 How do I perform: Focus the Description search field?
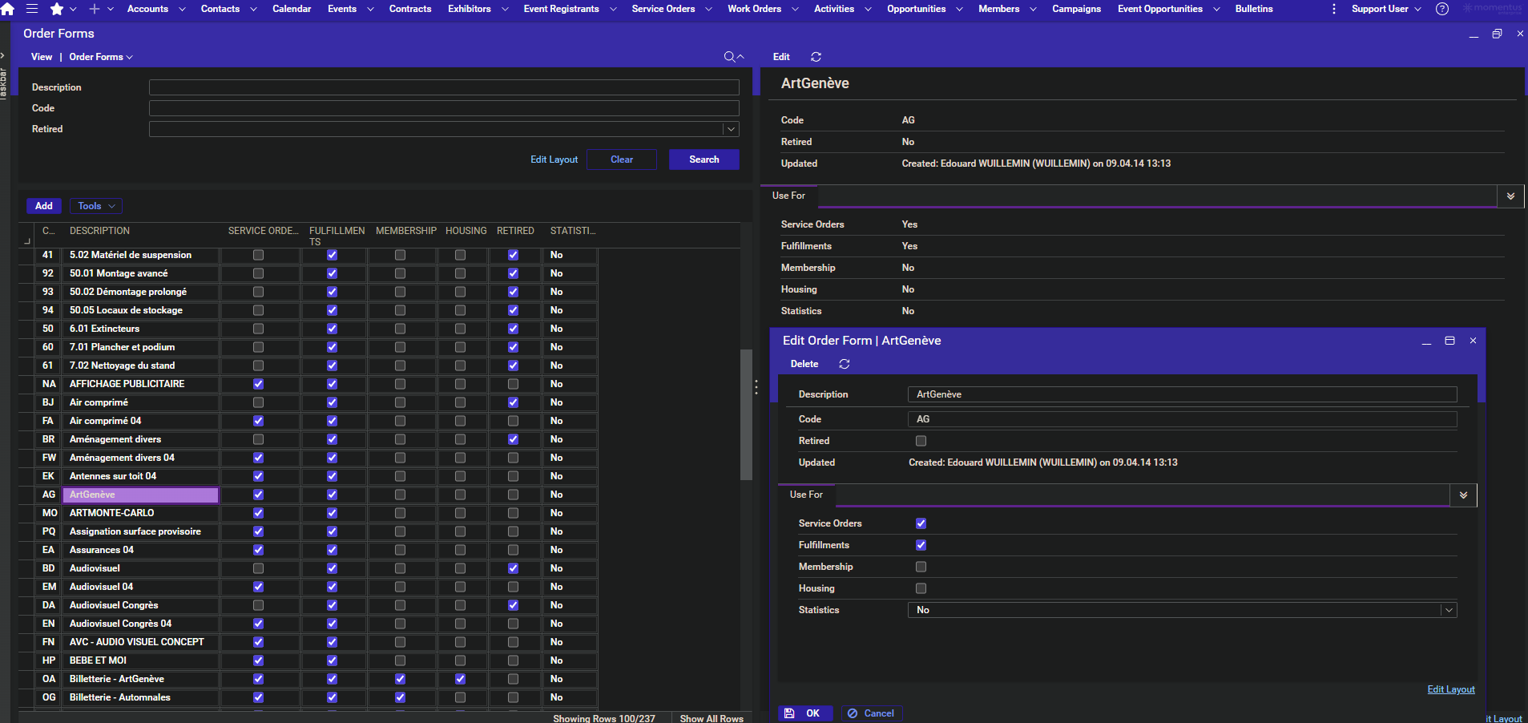pos(444,87)
